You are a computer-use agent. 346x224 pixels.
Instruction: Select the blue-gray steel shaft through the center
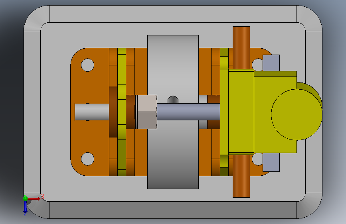click(188, 112)
